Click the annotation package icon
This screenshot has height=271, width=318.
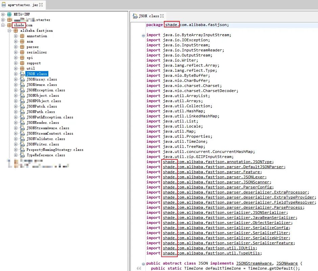22,36
